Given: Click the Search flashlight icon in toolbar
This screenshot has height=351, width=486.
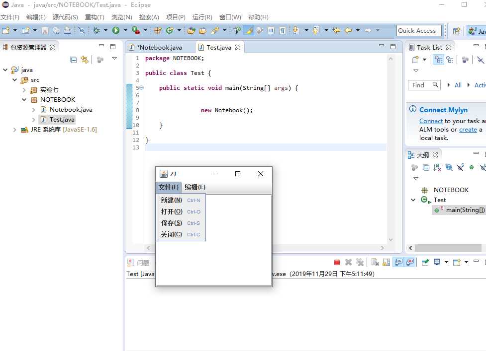Looking at the screenshot, I should (215, 30).
